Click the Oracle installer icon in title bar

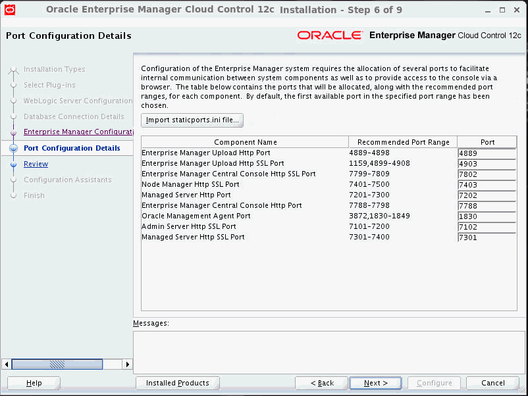click(x=10, y=10)
